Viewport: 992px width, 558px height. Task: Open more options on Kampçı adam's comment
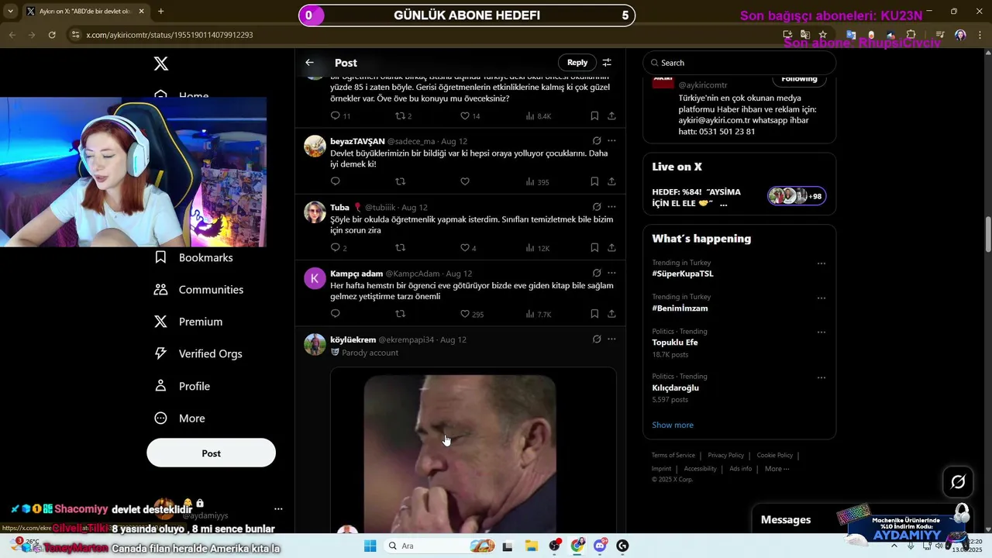point(611,274)
